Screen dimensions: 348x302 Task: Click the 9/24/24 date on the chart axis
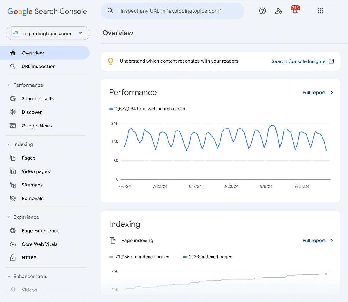(302, 186)
